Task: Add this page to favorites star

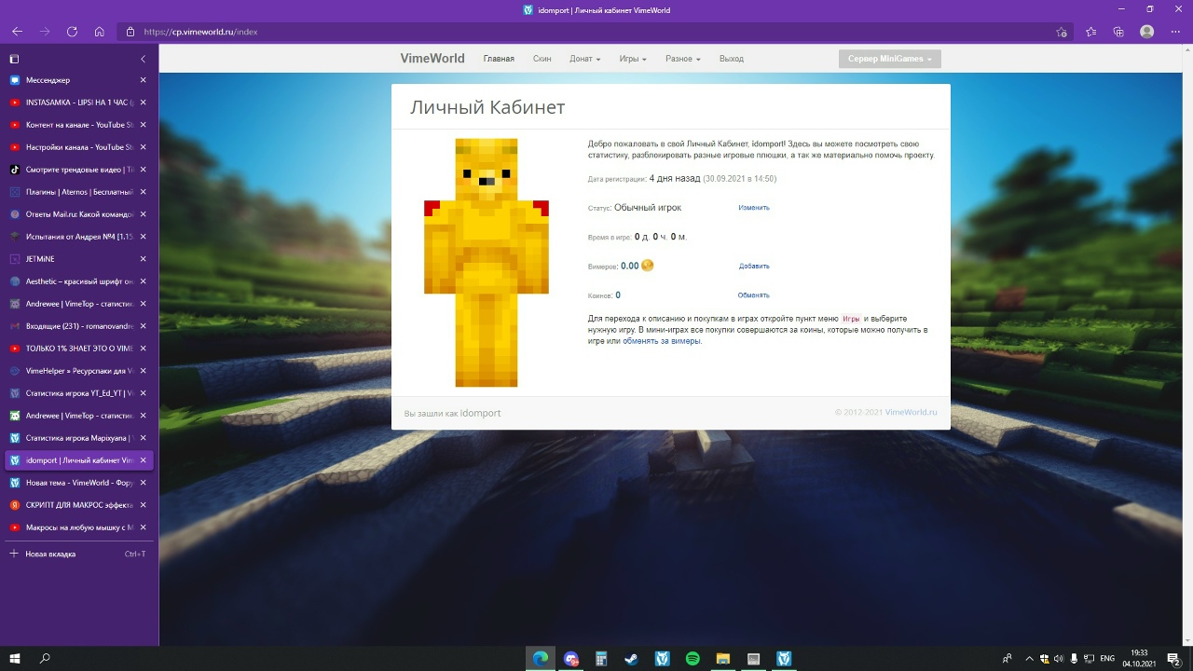Action: coord(1062,32)
